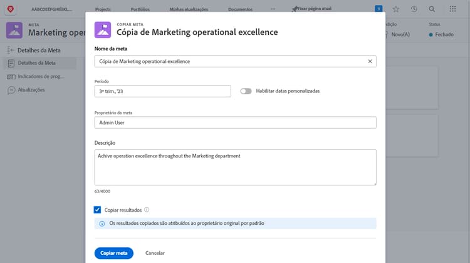Screen dimensions: 470x263
Task: Open the favorites star icon
Action: coord(396,9)
